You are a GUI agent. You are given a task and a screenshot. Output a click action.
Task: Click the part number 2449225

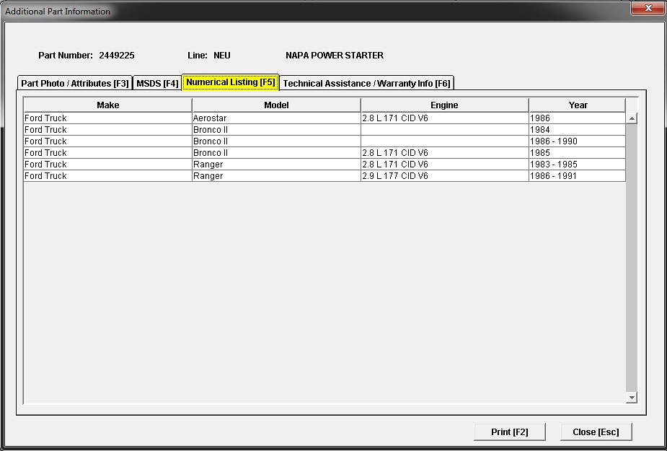coord(117,56)
